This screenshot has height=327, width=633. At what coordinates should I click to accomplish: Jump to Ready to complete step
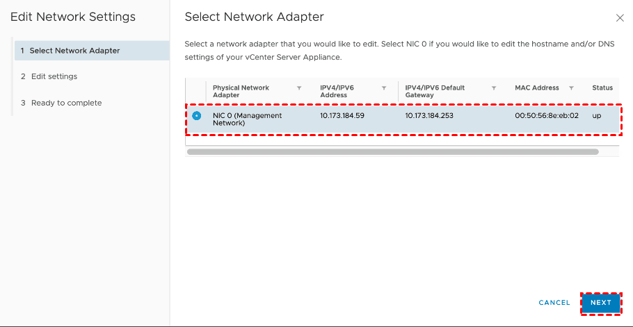coord(66,103)
